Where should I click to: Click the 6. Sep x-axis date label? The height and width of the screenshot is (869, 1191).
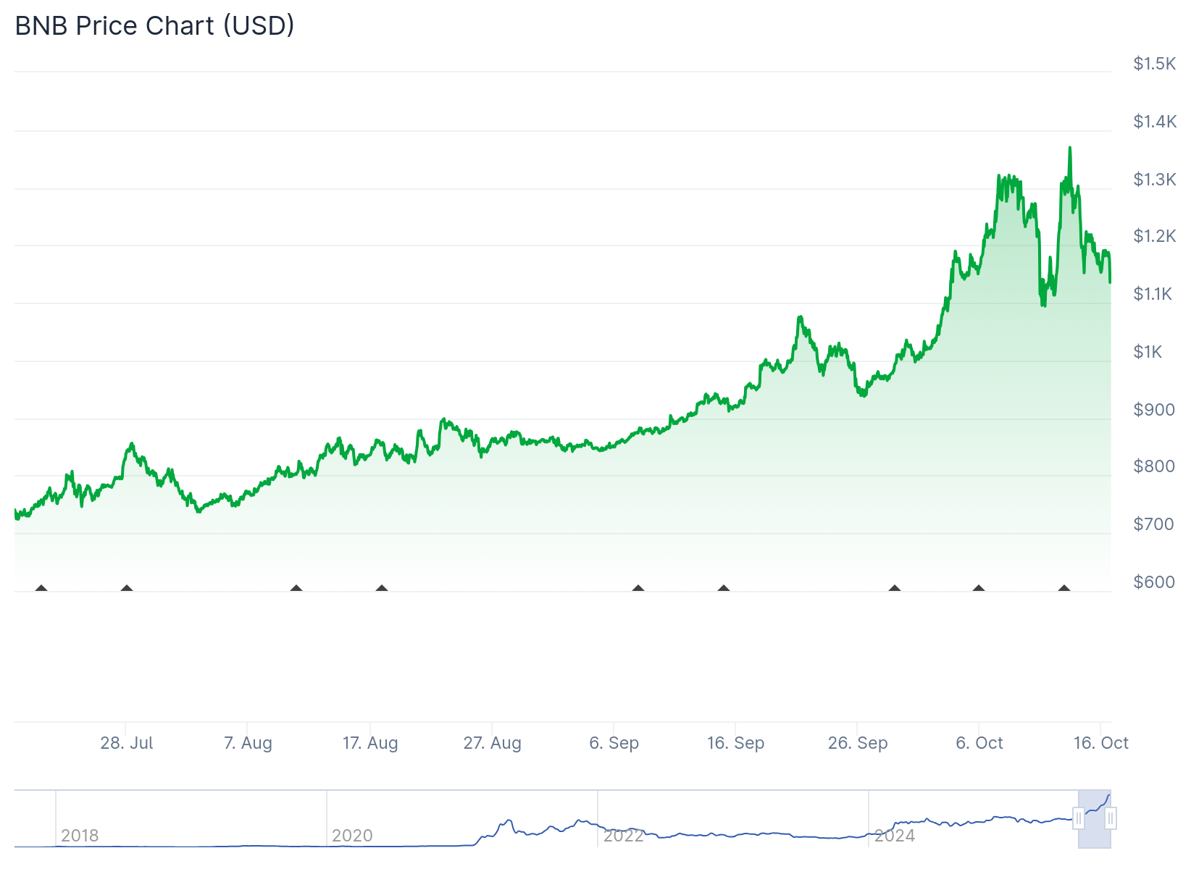click(x=614, y=743)
